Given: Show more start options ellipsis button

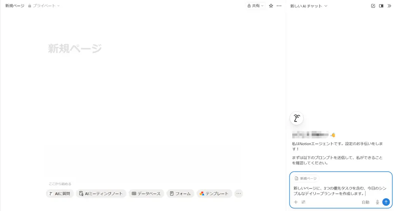Looking at the screenshot, I should pyautogui.click(x=238, y=193).
